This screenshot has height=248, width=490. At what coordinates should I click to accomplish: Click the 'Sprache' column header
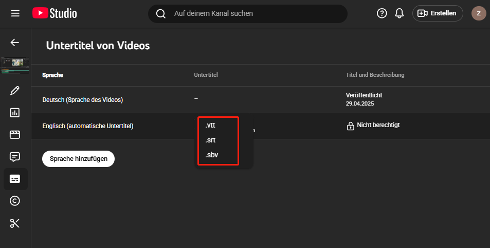[x=53, y=75]
